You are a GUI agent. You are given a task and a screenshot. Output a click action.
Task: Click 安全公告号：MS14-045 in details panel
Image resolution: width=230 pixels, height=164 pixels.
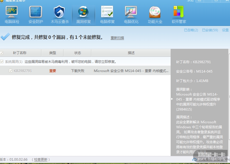click(194, 71)
